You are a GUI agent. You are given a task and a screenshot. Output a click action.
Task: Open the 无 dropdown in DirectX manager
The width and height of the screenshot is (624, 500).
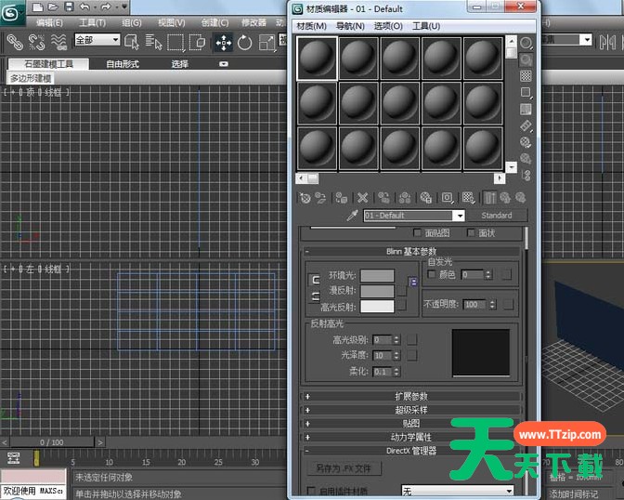point(457,491)
